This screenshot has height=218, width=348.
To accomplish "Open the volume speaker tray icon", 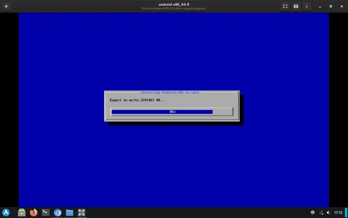I will [x=329, y=213].
